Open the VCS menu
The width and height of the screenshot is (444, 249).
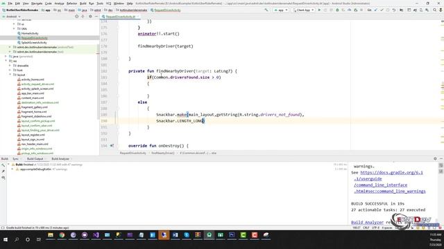tap(108, 3)
